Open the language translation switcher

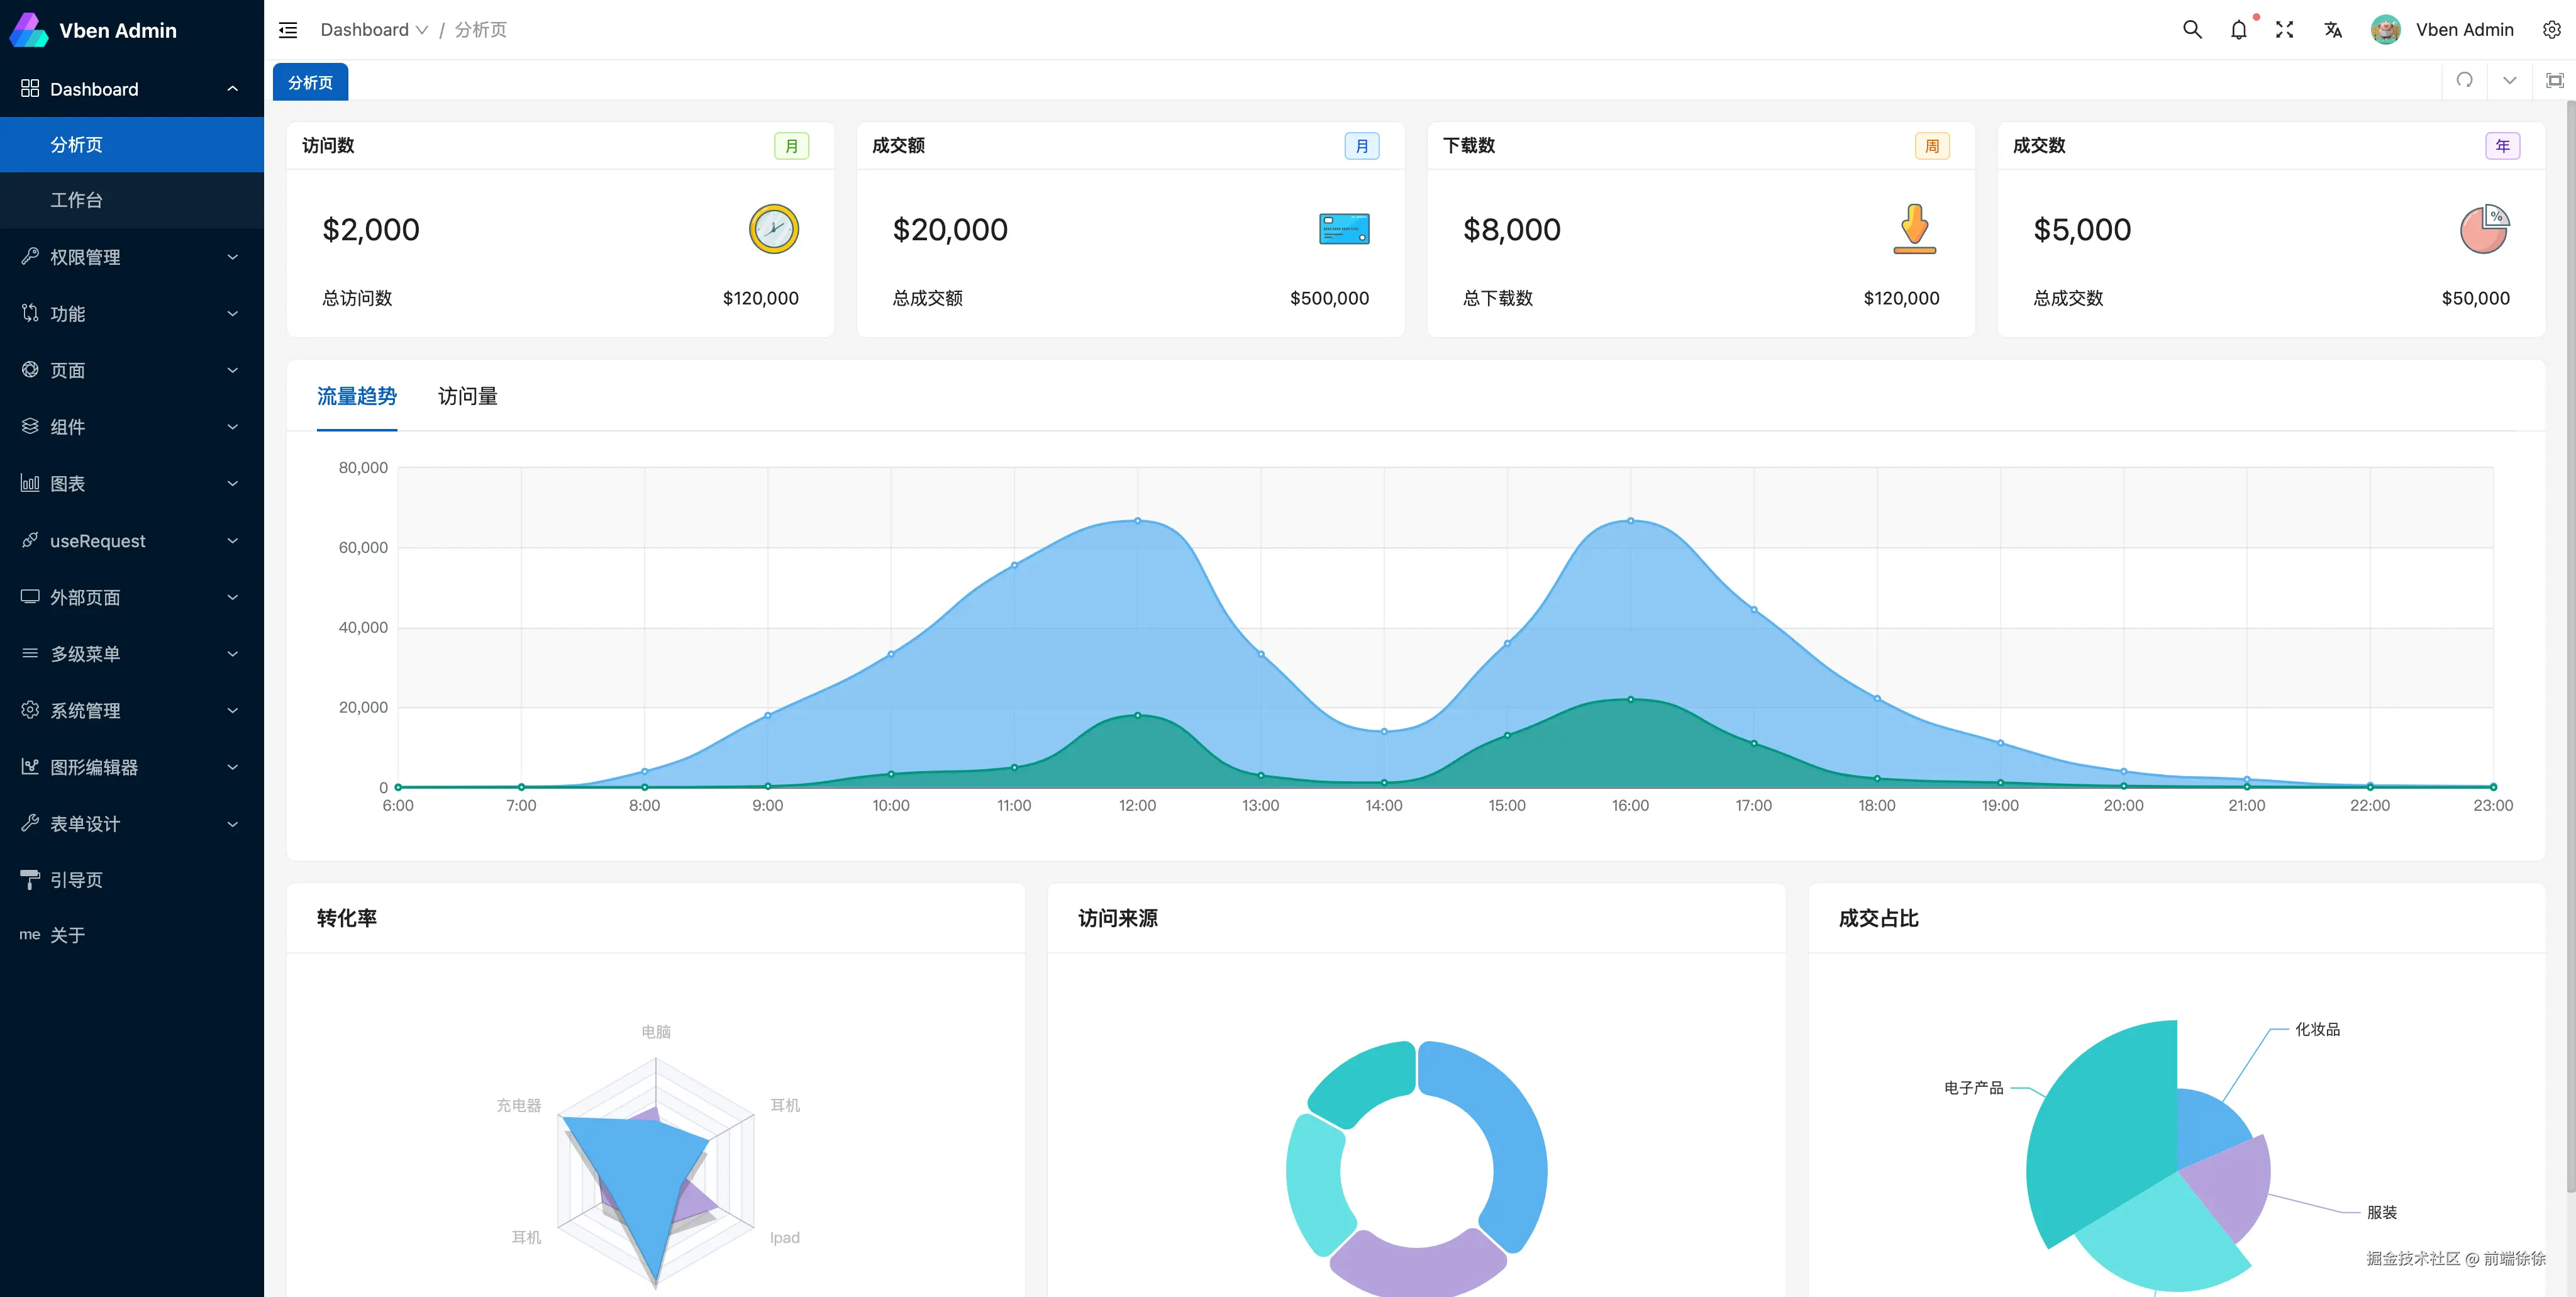point(2333,30)
